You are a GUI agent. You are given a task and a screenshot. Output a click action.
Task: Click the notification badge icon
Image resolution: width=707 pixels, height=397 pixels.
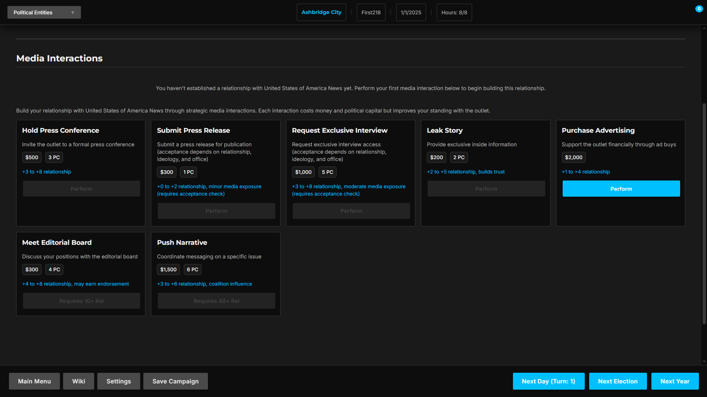click(699, 9)
